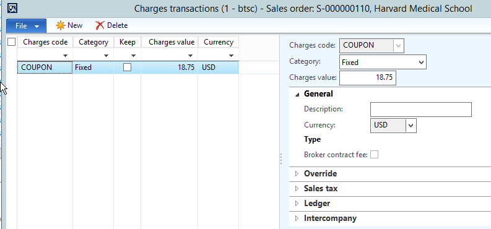Click the Description input field
The height and width of the screenshot is (229, 491).
421,110
